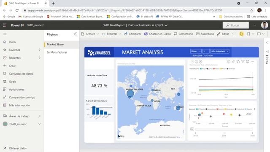Viewport: 270px width, 152px height.
Task: Open Conjuntos de datos
Action: click(21, 73)
